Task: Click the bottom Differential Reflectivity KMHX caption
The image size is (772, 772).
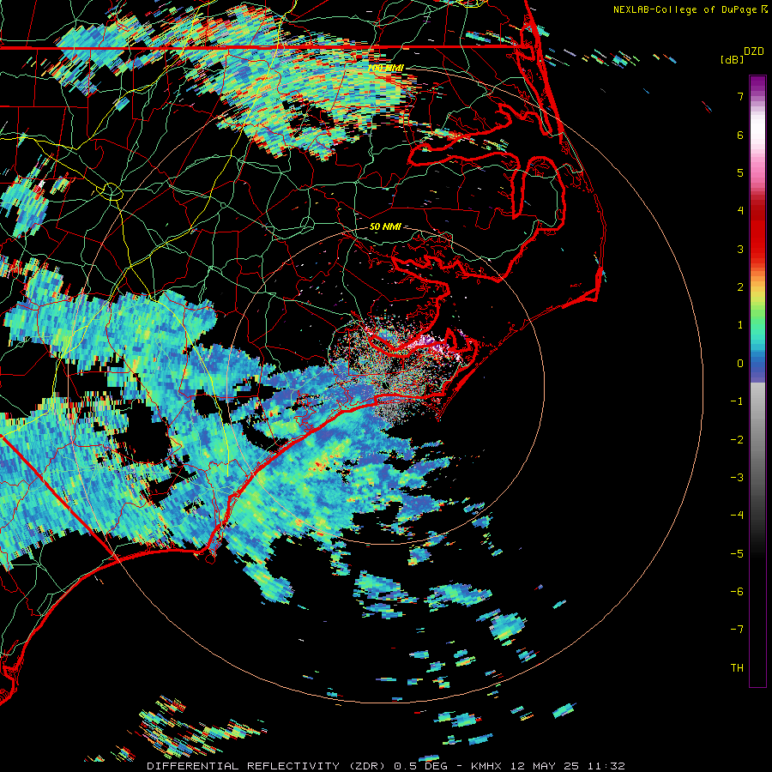Action: [386, 766]
